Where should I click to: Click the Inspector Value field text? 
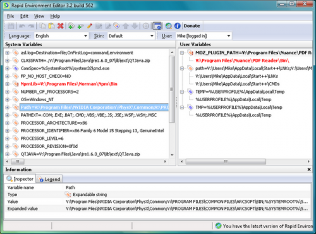tap(187, 202)
